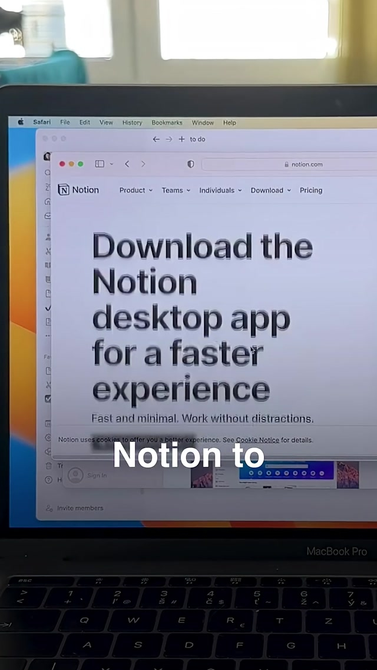
Task: Click the Sign In button behind the Safari window
Action: coord(88,475)
